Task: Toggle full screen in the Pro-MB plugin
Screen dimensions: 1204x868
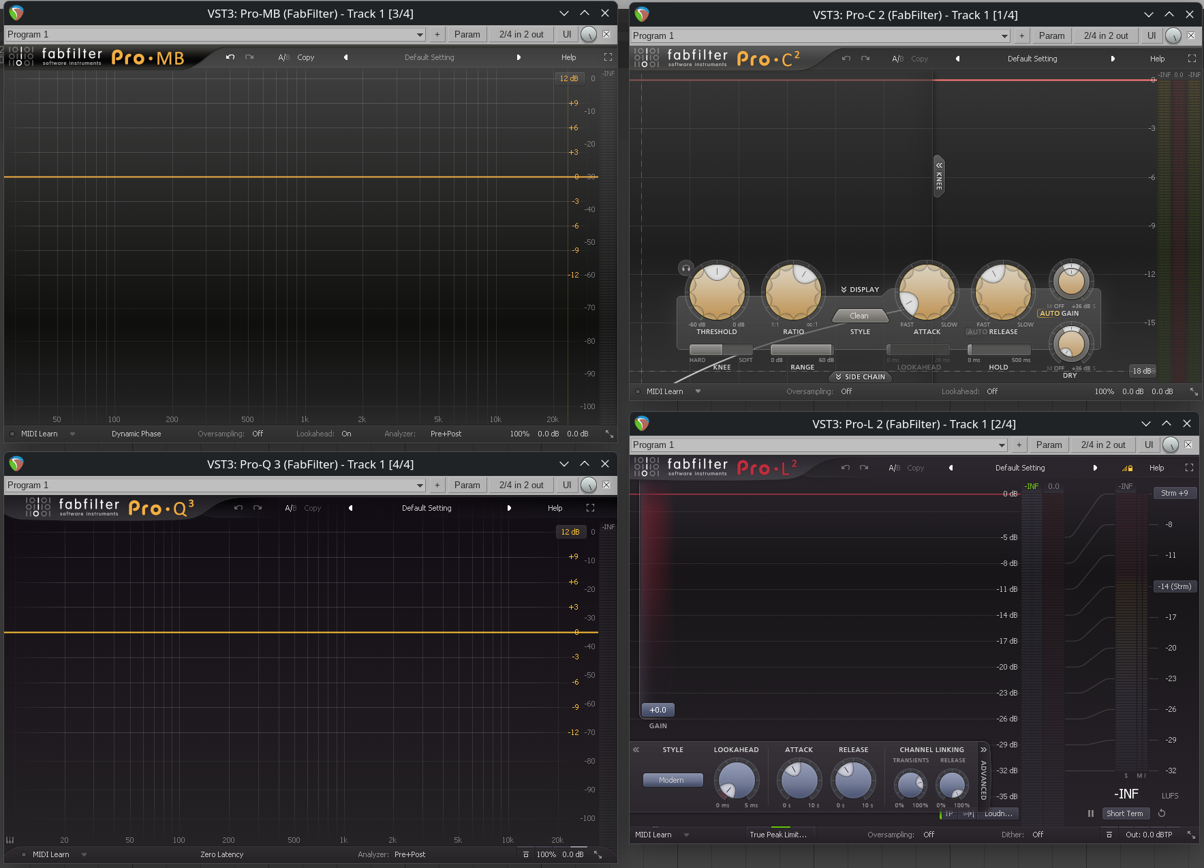Action: click(608, 57)
